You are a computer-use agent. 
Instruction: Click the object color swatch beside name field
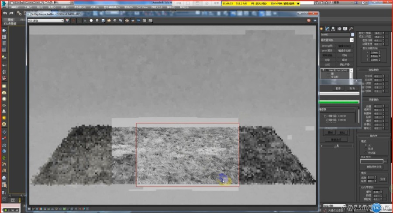coord(352,34)
